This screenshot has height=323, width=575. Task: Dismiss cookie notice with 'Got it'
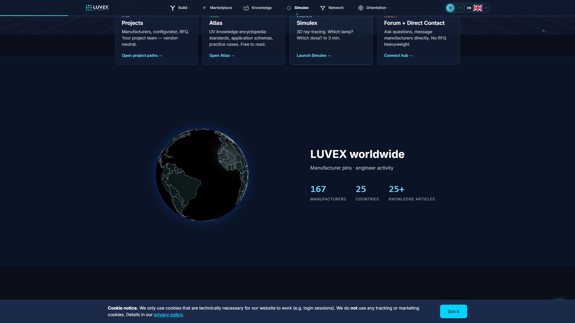[x=453, y=311]
